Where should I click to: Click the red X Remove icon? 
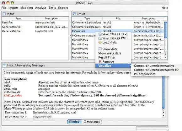pyautogui.click(x=100, y=61)
